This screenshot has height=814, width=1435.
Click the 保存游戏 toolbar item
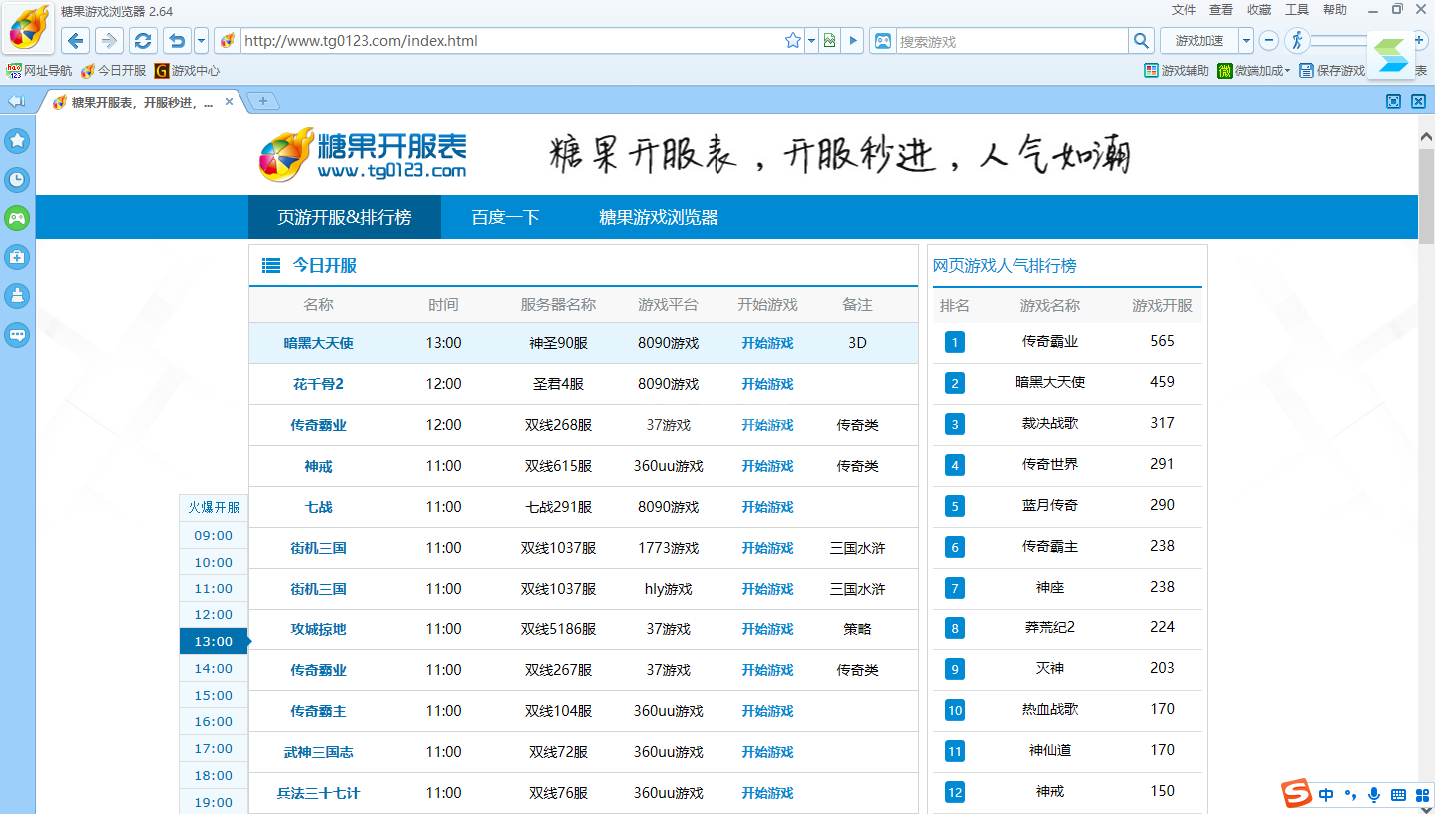click(x=1333, y=71)
